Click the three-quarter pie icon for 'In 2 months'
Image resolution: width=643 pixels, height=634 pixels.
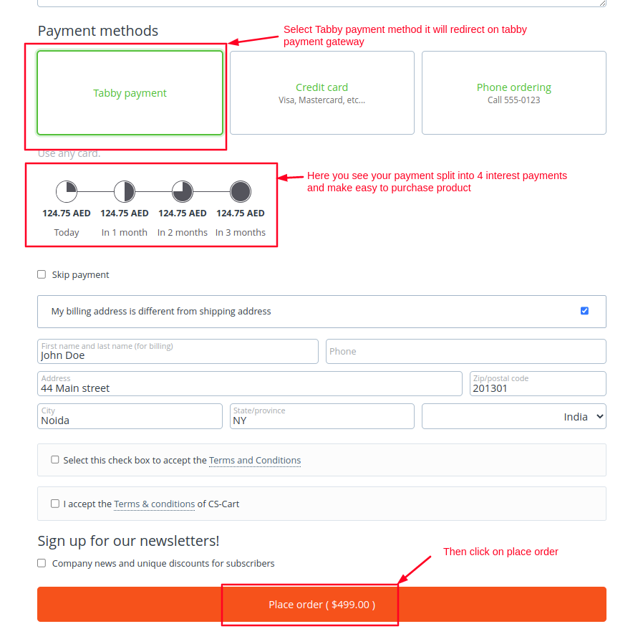point(182,191)
